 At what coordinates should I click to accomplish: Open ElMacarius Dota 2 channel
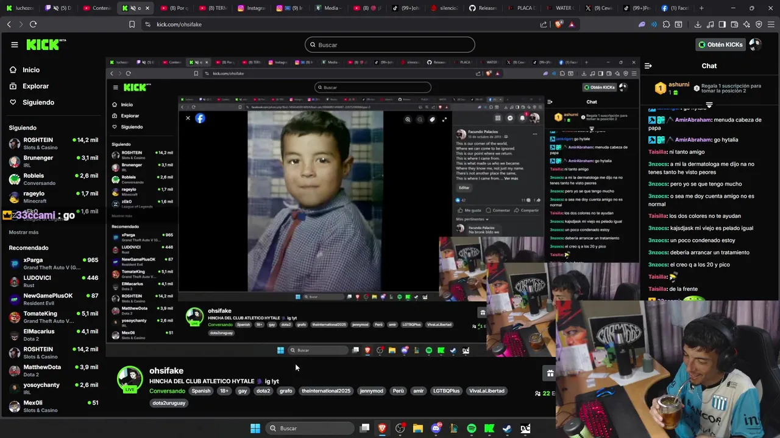[54, 335]
